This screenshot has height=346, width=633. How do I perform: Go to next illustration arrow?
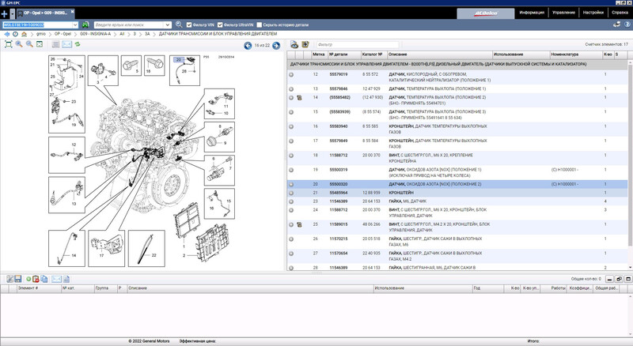tap(276, 46)
